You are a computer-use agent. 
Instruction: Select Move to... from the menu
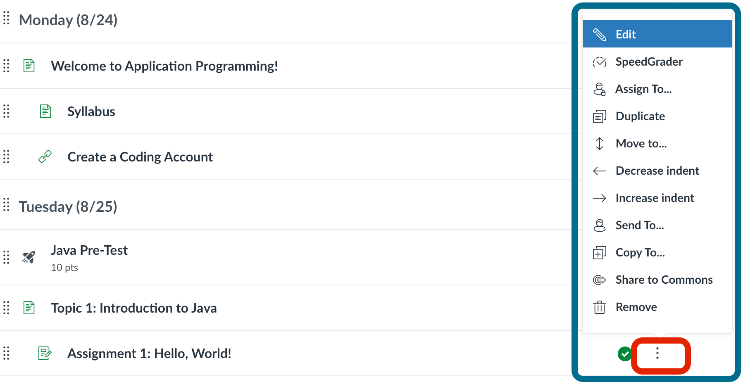641,143
